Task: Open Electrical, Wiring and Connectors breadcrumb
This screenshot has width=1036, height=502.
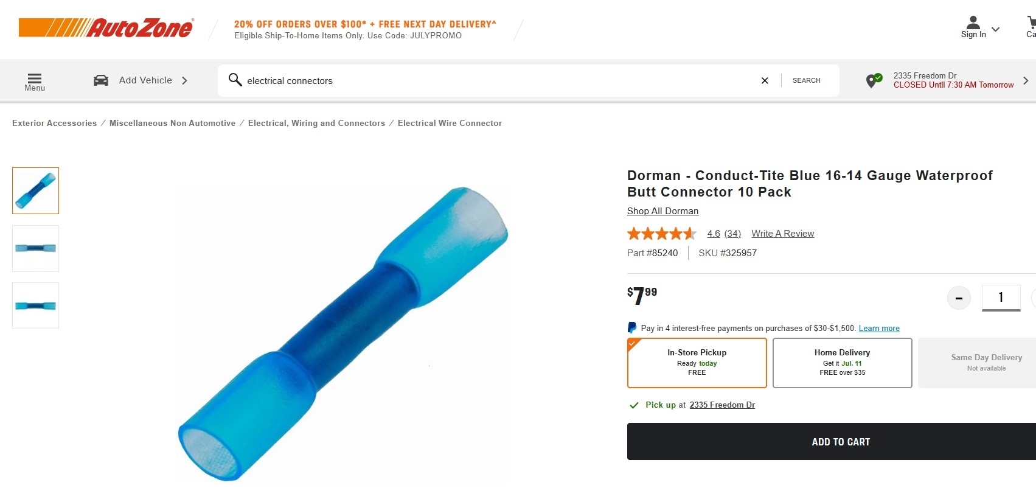Action: coord(316,123)
